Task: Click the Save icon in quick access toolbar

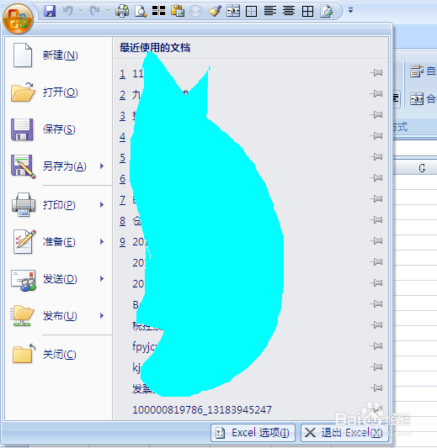Action: click(50, 11)
